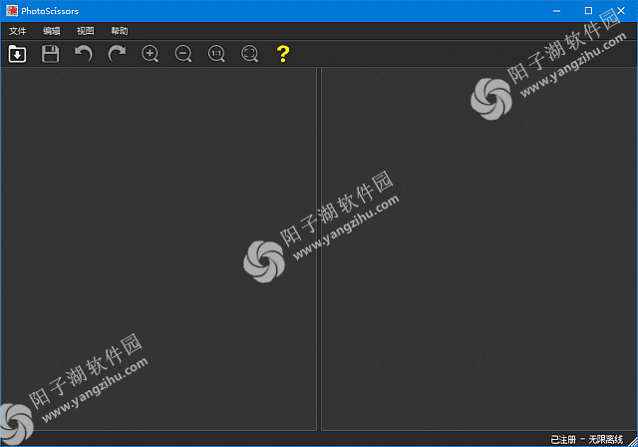Zoom out with the minus magnifier
This screenshot has width=638, height=447.
pos(183,54)
